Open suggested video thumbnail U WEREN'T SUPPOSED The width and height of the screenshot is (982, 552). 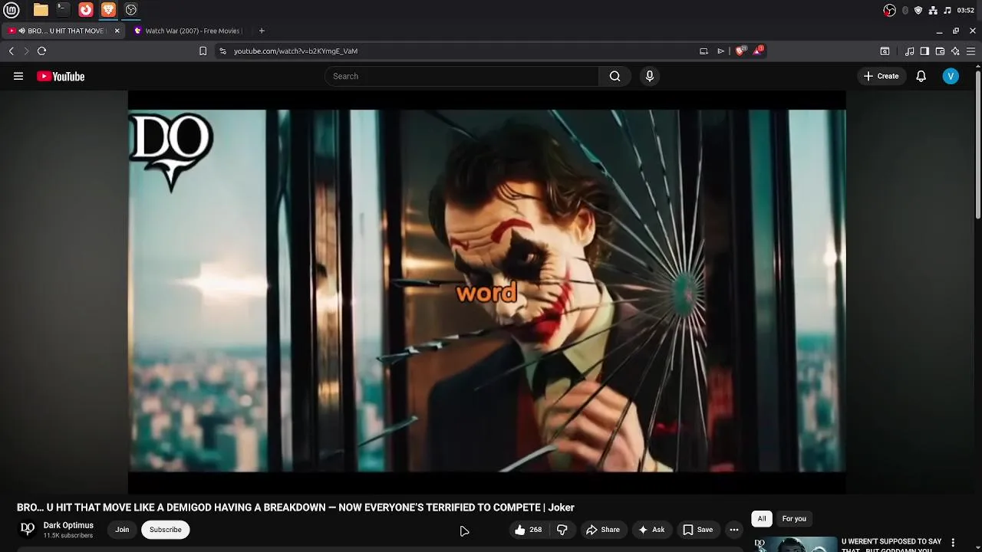tap(794, 544)
